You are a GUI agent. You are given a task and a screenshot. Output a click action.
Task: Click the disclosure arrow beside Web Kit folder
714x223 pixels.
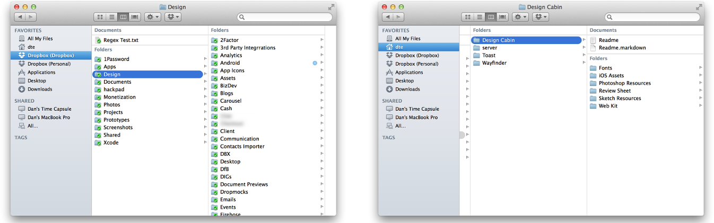[x=701, y=106]
